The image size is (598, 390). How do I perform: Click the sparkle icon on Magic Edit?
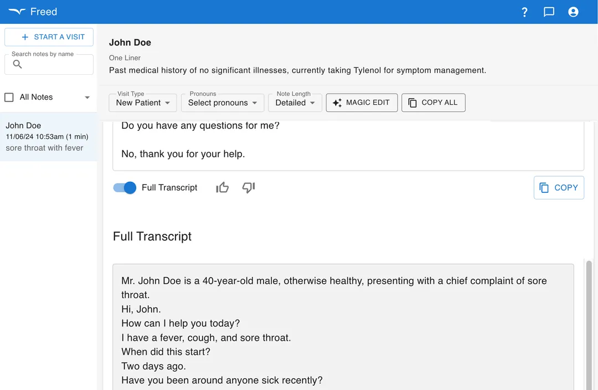tap(338, 102)
